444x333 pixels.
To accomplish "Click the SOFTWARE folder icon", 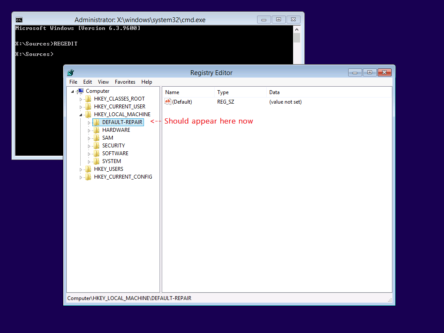I will click(96, 153).
